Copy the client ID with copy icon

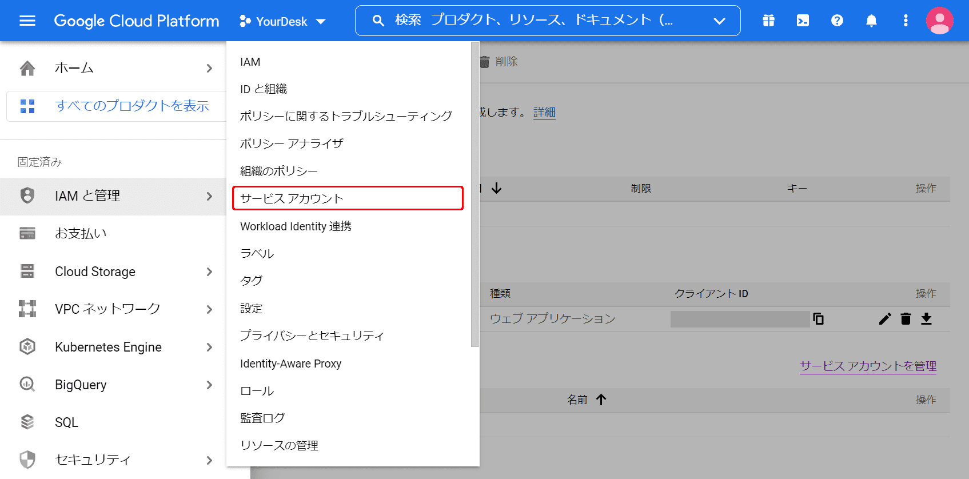point(818,318)
